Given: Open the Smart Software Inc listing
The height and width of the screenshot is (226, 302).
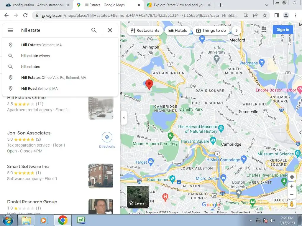Looking at the screenshot, I should (28, 167).
